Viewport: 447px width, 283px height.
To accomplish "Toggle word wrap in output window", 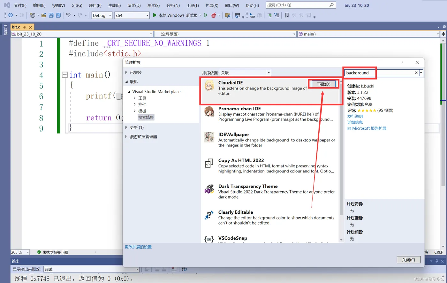I will (184, 269).
